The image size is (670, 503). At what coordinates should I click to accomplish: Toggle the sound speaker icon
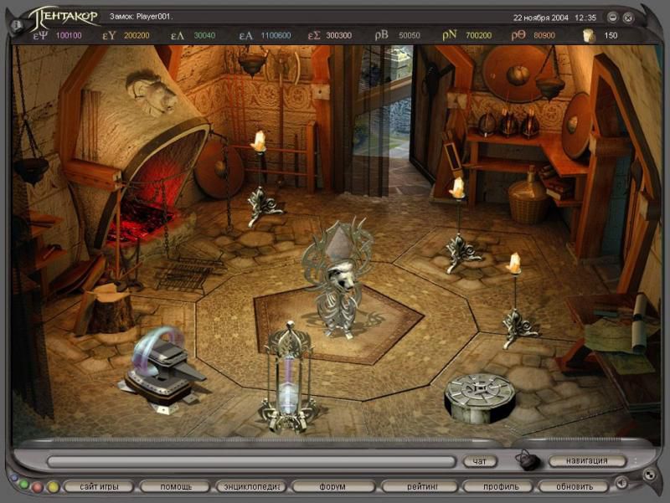coord(620,483)
